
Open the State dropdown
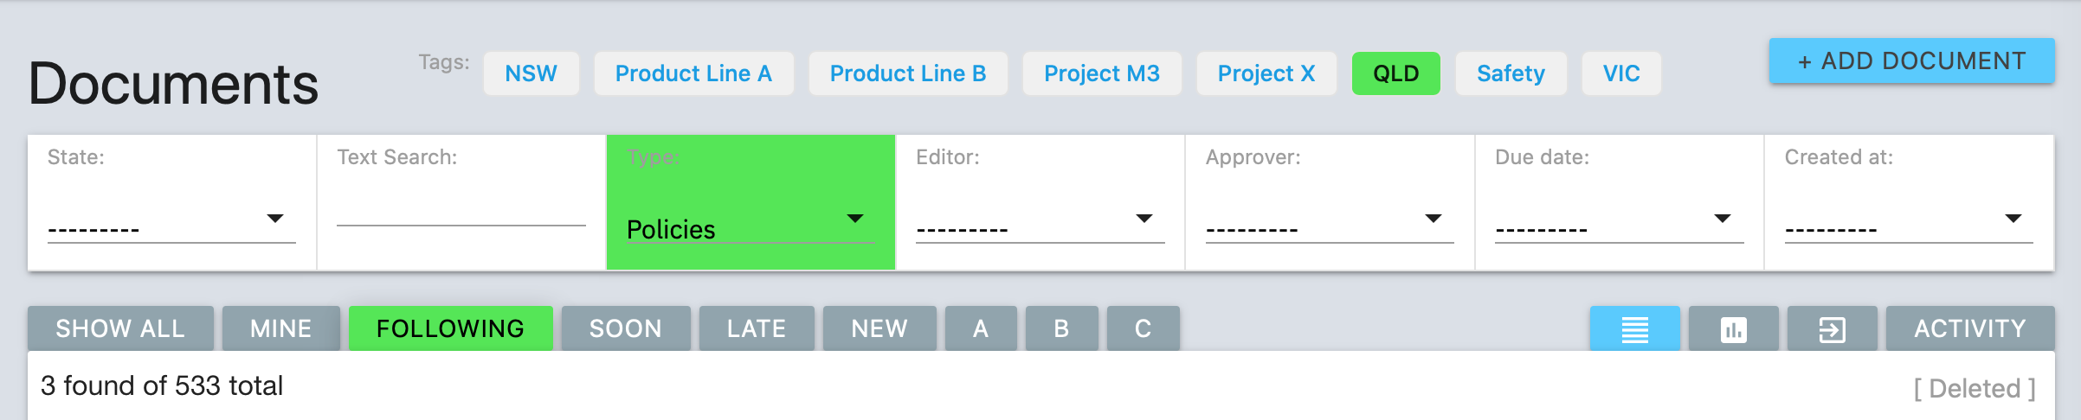[171, 225]
